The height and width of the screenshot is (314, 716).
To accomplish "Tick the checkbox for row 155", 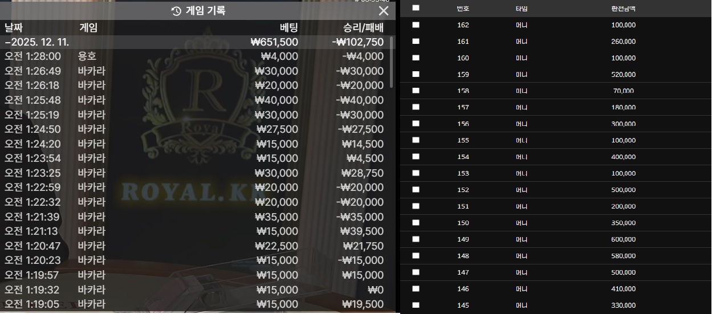I will [416, 140].
